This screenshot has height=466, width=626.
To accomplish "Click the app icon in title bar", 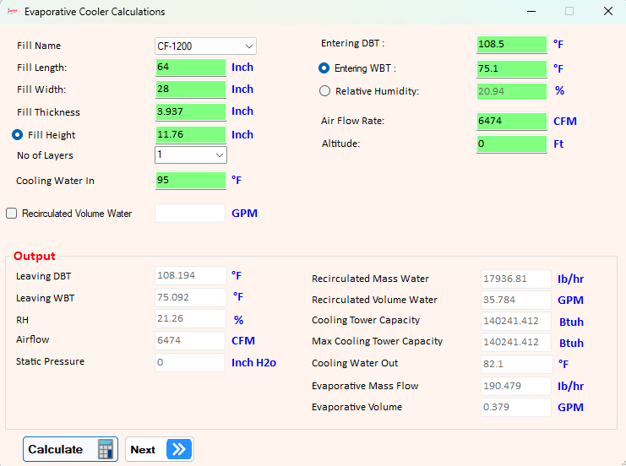I will pos(13,12).
